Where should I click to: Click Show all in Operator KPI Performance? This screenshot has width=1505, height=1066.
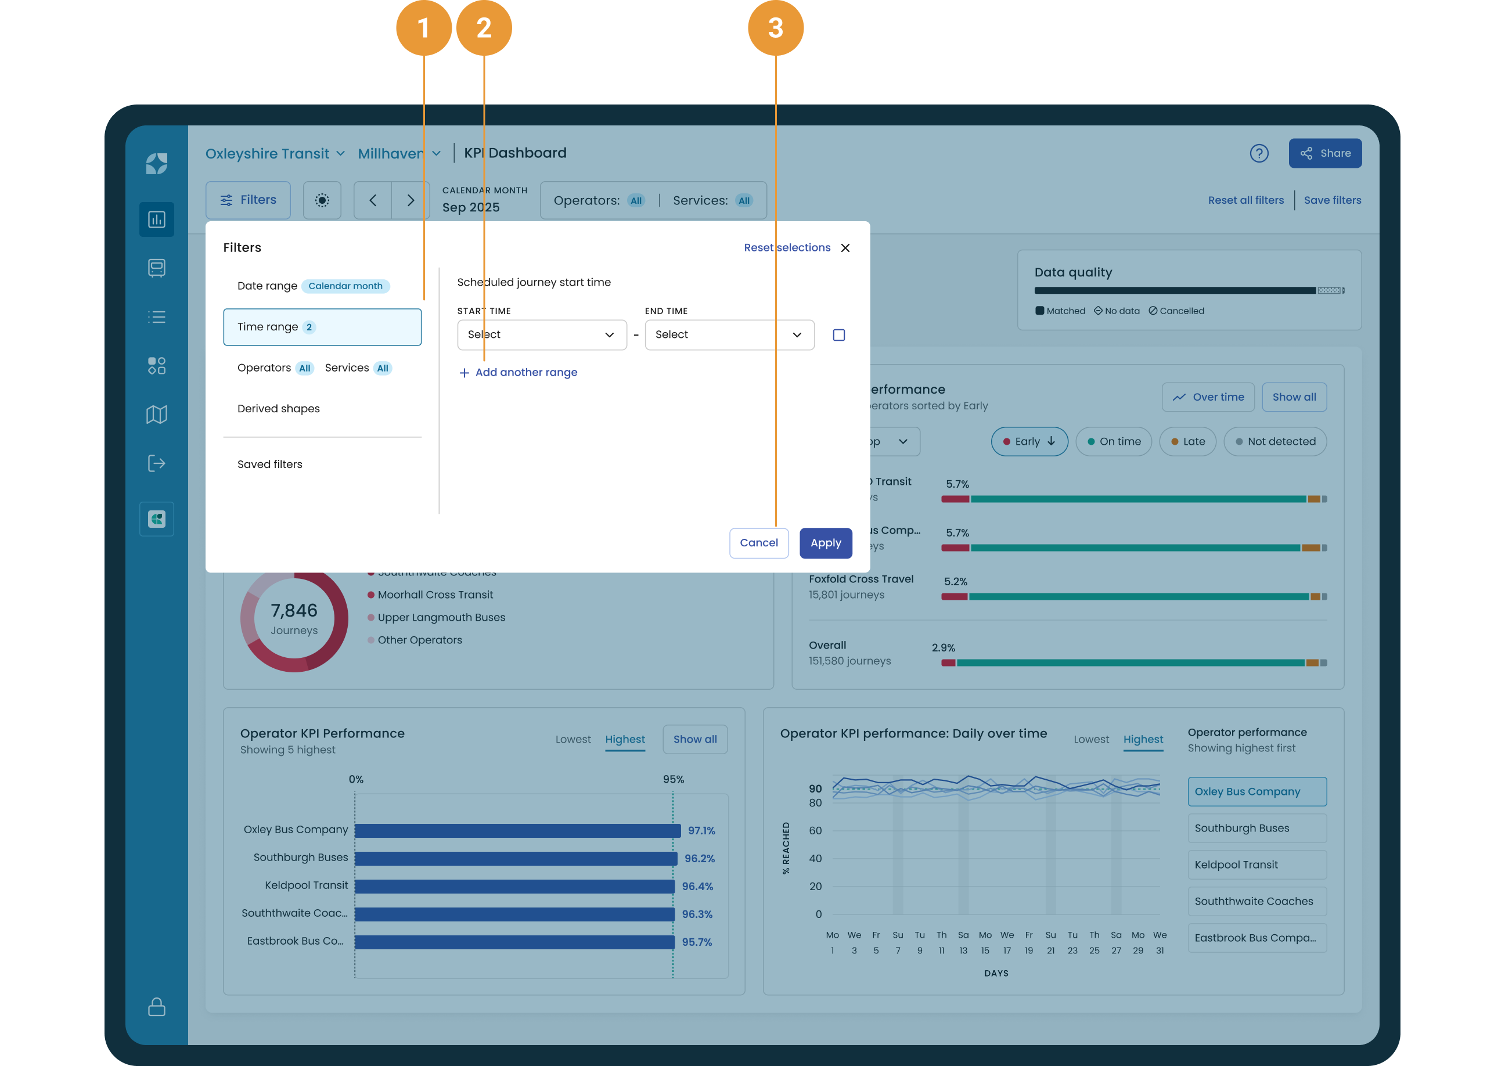coord(695,740)
